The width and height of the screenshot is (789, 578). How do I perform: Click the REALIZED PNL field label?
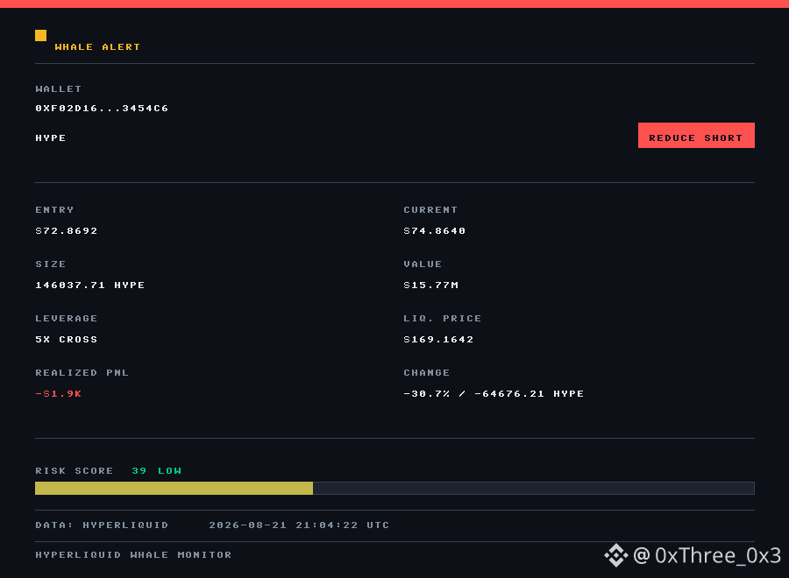coord(82,372)
